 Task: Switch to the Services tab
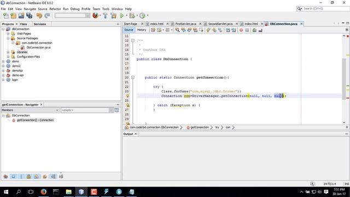(40, 24)
